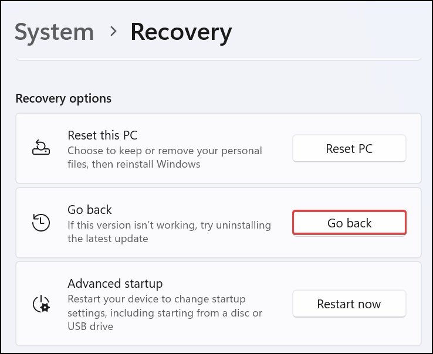Click the Advanced startup power gear icon
433x354 pixels.
(x=41, y=304)
